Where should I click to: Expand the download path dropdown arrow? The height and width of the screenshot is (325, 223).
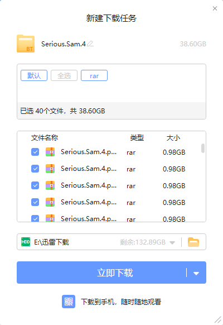[x=172, y=242]
